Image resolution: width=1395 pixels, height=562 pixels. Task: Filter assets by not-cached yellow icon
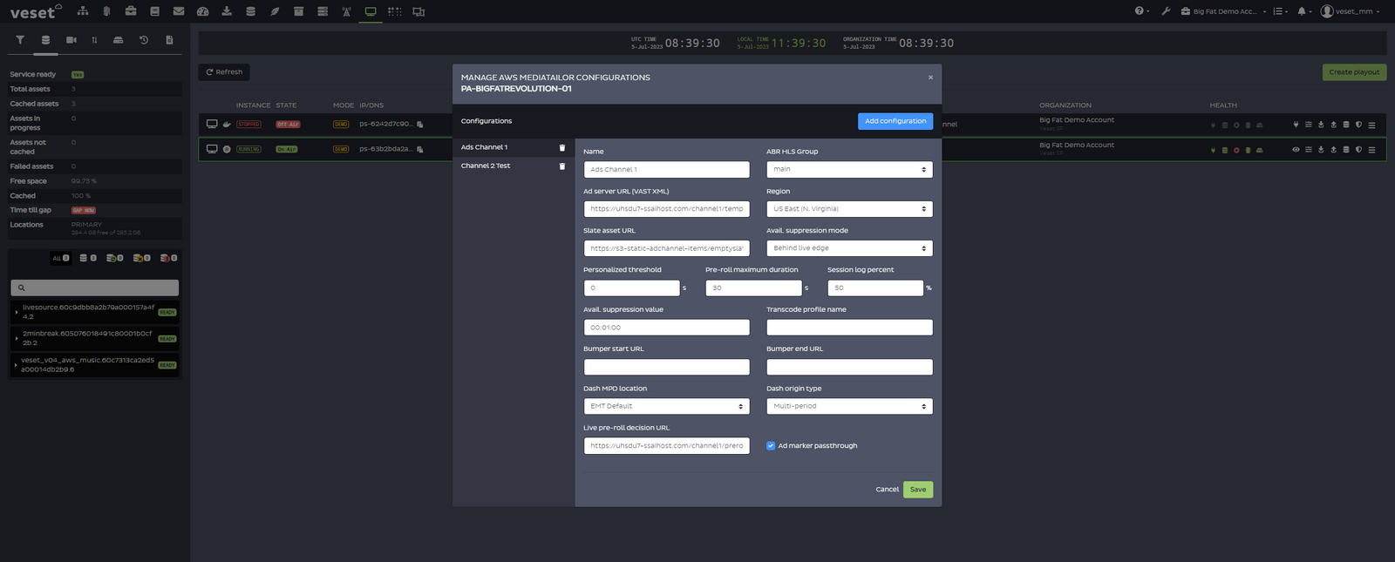[141, 258]
